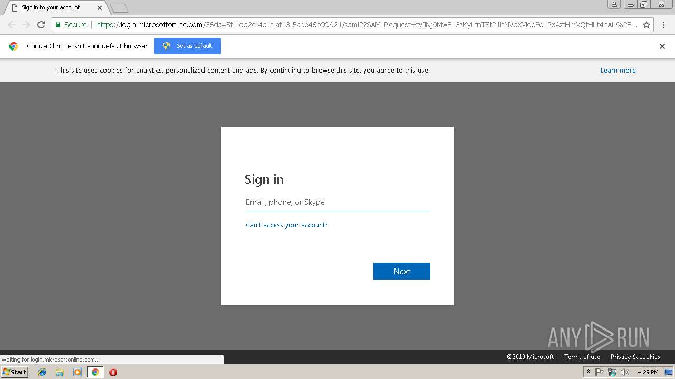Open 'Terms of use' footer link
Viewport: 675px width, 379px height.
(582, 357)
